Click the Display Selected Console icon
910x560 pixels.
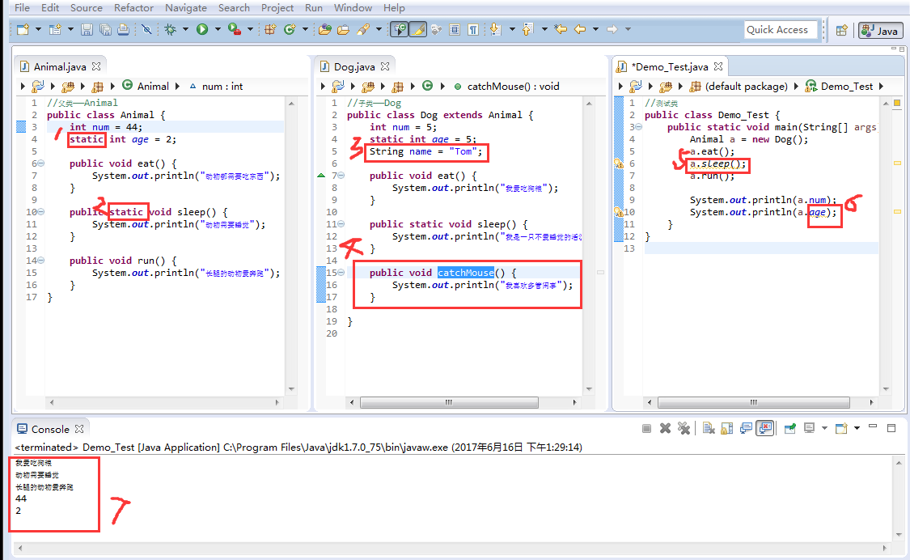pos(809,429)
